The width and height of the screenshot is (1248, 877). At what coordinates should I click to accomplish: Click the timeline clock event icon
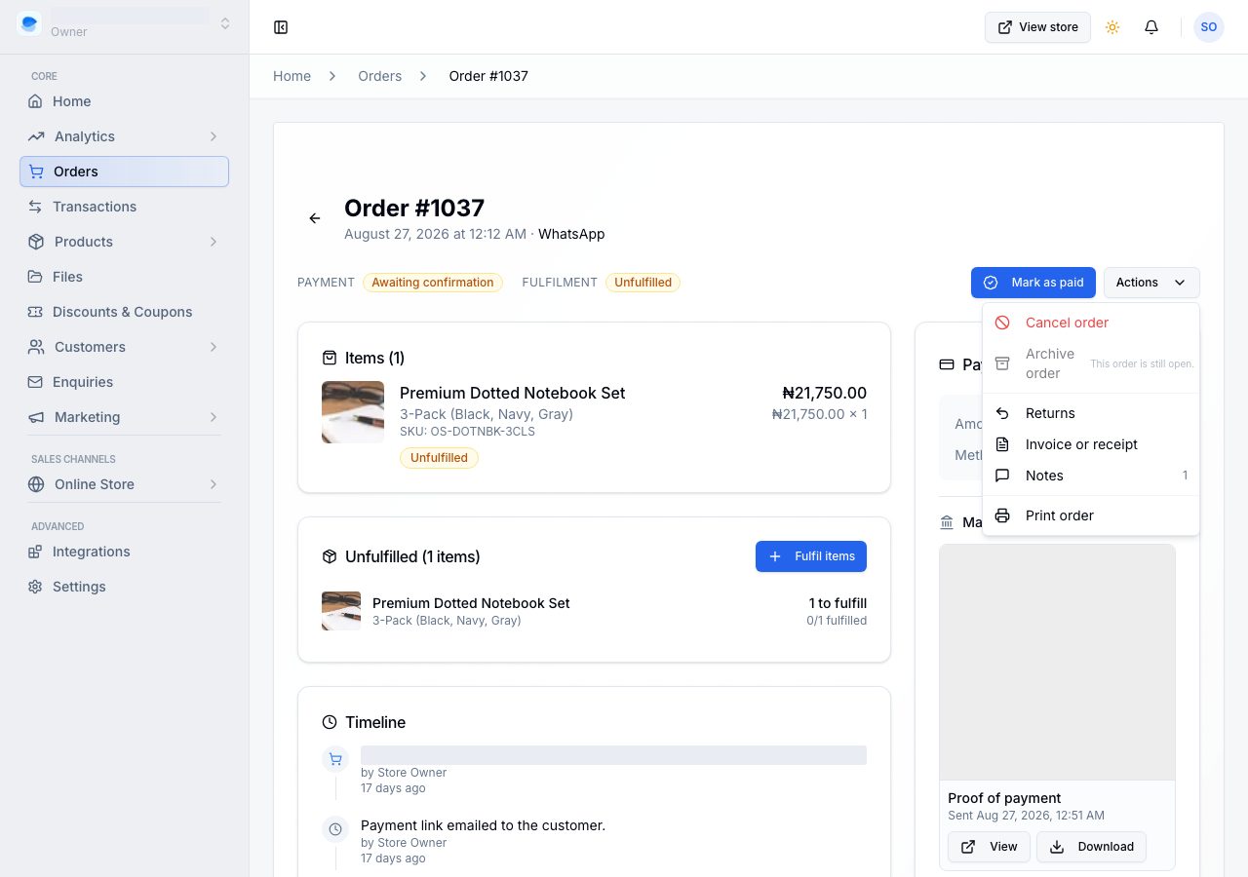coord(335,829)
